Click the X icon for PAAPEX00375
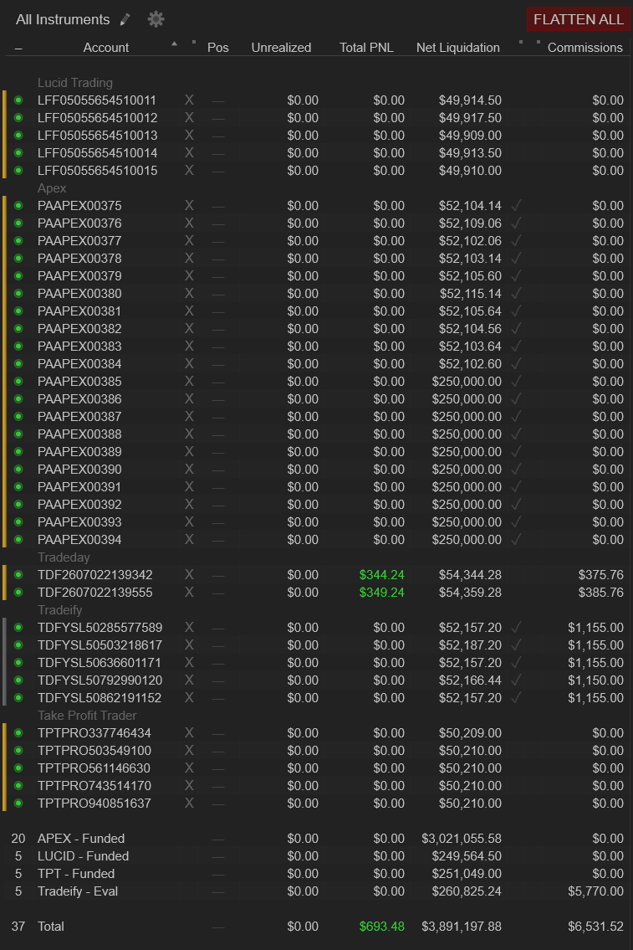The height and width of the screenshot is (950, 633). (190, 205)
